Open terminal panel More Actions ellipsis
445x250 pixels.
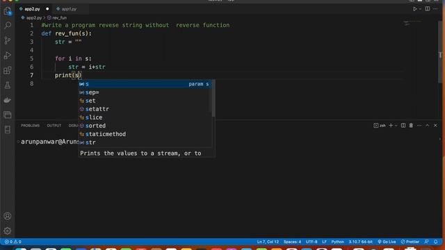click(419, 126)
